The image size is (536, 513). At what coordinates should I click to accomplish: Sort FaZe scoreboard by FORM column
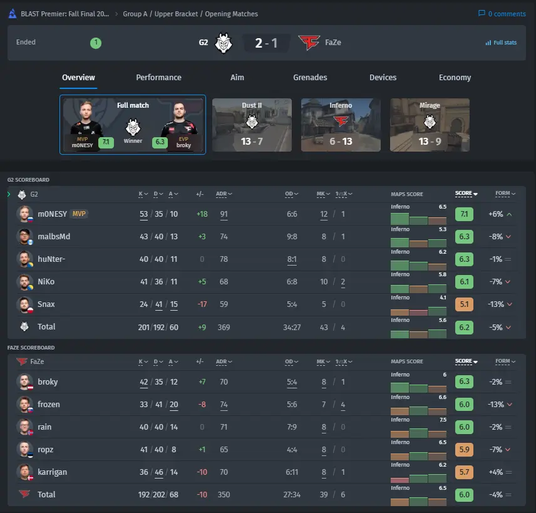(505, 361)
